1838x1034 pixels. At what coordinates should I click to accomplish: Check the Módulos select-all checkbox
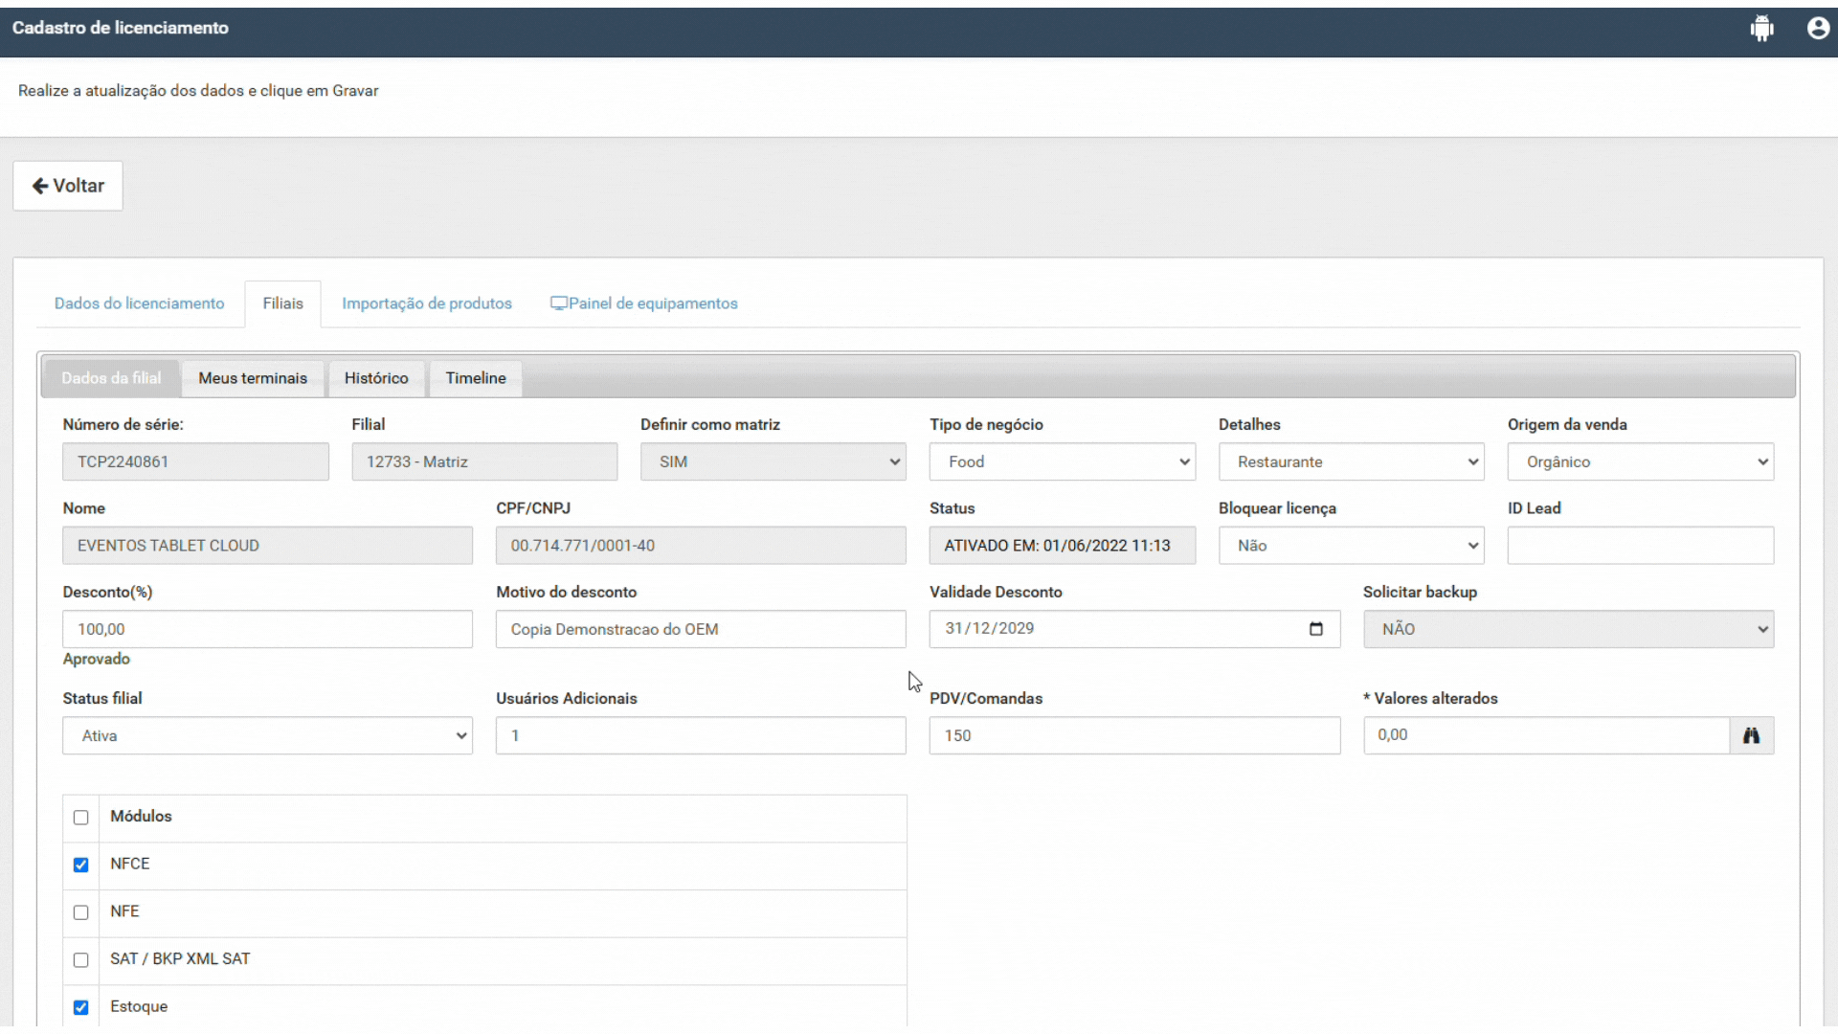[x=81, y=818]
